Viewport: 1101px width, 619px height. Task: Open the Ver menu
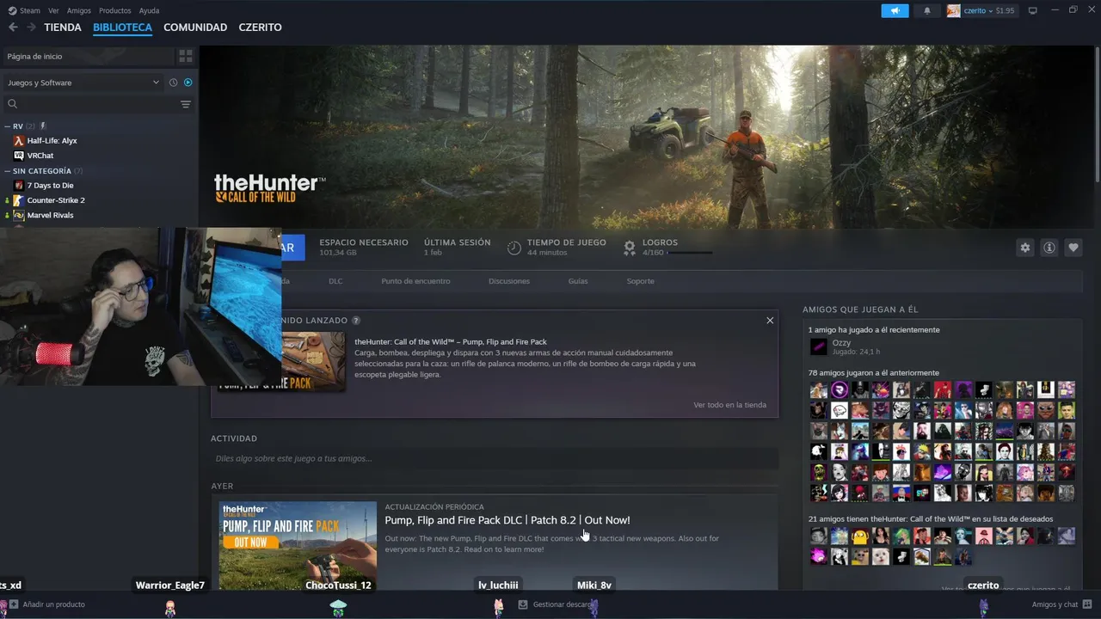tap(53, 10)
